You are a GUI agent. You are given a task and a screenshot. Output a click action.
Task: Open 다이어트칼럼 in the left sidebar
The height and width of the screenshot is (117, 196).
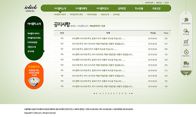33,42
